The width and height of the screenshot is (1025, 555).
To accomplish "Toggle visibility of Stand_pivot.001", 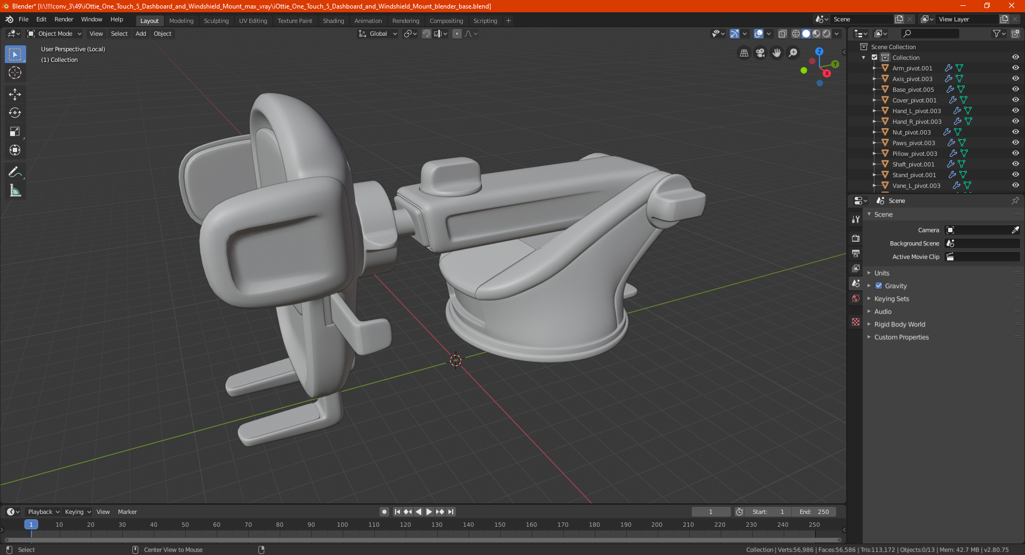I will point(1015,175).
